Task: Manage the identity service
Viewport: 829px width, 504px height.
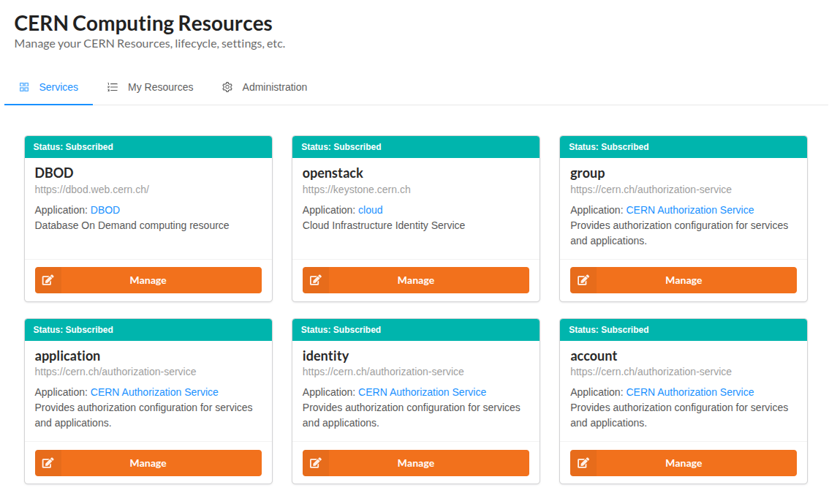Action: tap(415, 463)
